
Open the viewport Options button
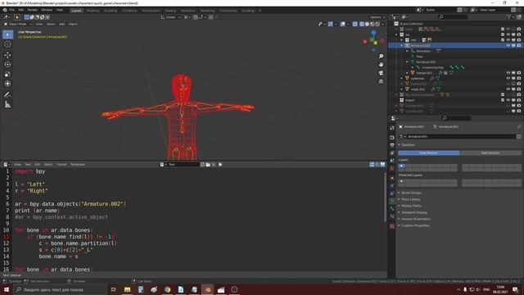377,17
